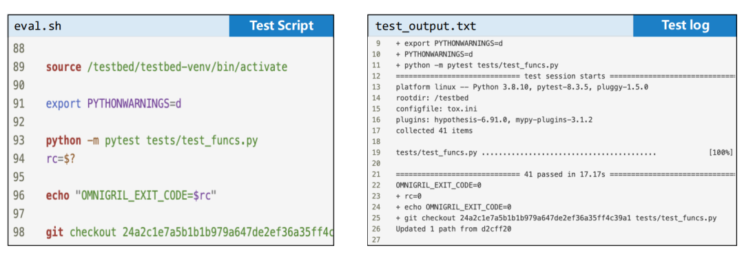Click the source /testbed/testbed-venv/bin/activate line

(x=167, y=67)
